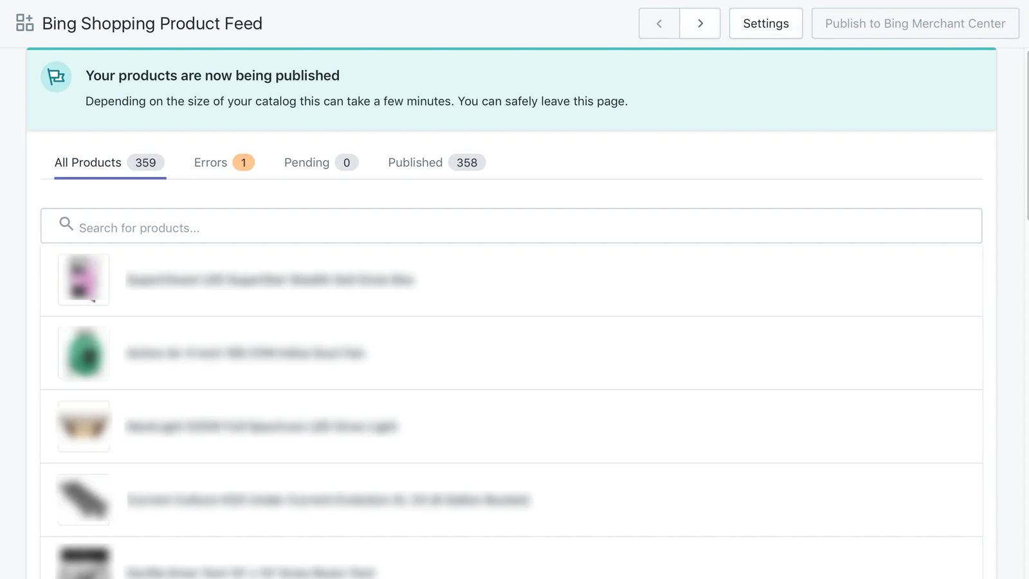Open the first product's blurred title
This screenshot has width=1029, height=579.
click(x=270, y=280)
